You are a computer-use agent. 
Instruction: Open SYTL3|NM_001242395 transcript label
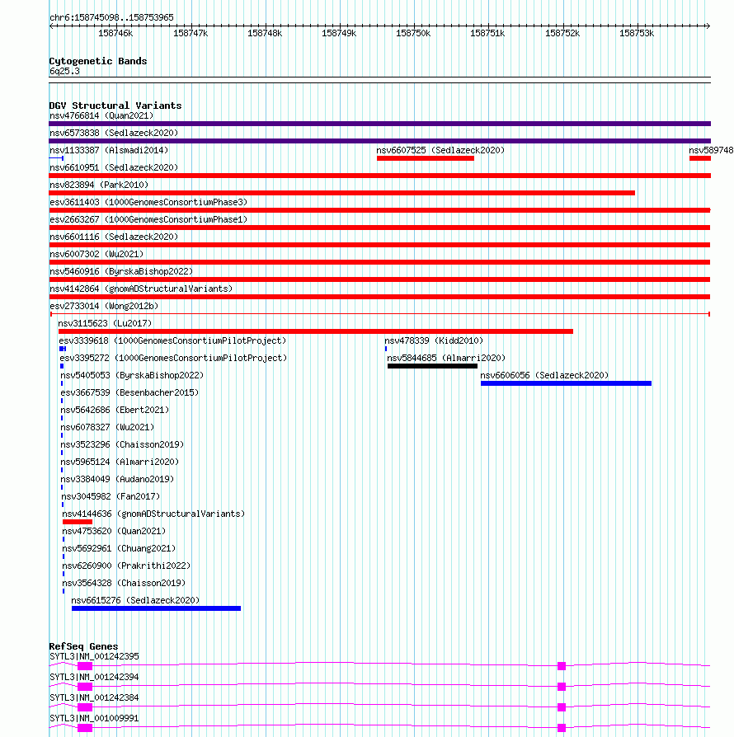coord(94,657)
